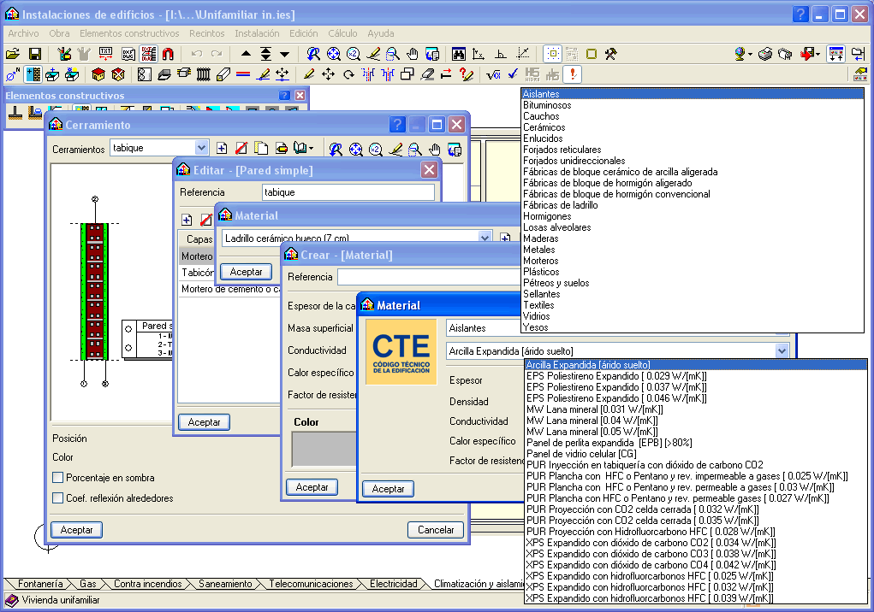Click the binoculars search icon
The image size is (874, 612).
[x=459, y=54]
